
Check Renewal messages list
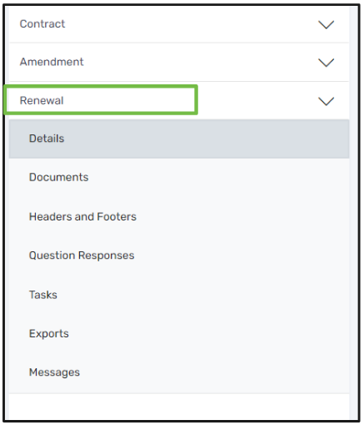click(x=179, y=372)
